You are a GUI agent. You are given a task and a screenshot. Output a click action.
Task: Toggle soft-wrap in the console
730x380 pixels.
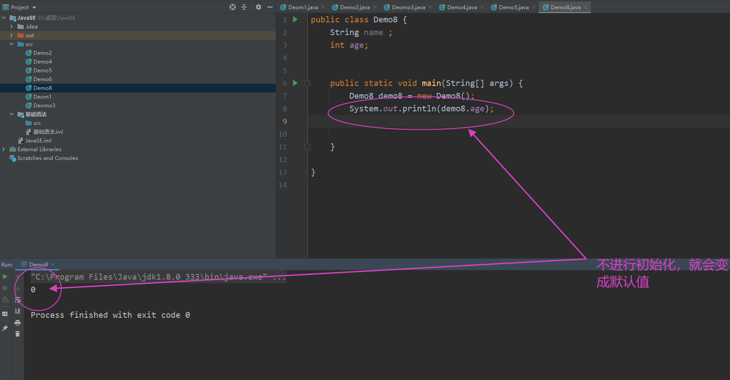point(18,300)
